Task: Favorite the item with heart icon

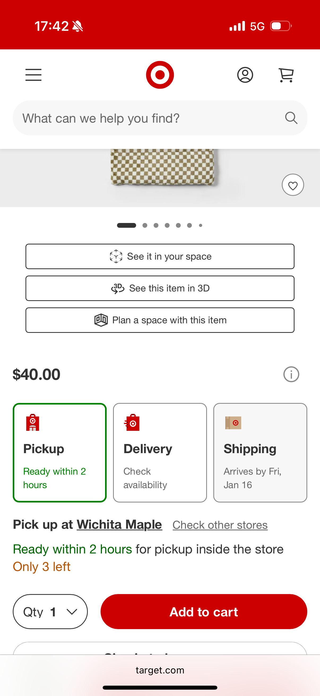Action: coord(293,185)
